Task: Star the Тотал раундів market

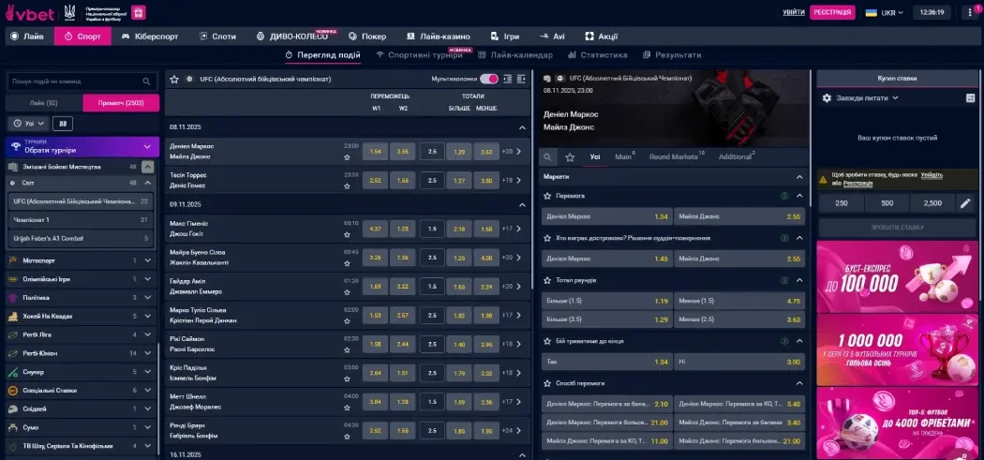Action: (x=547, y=280)
